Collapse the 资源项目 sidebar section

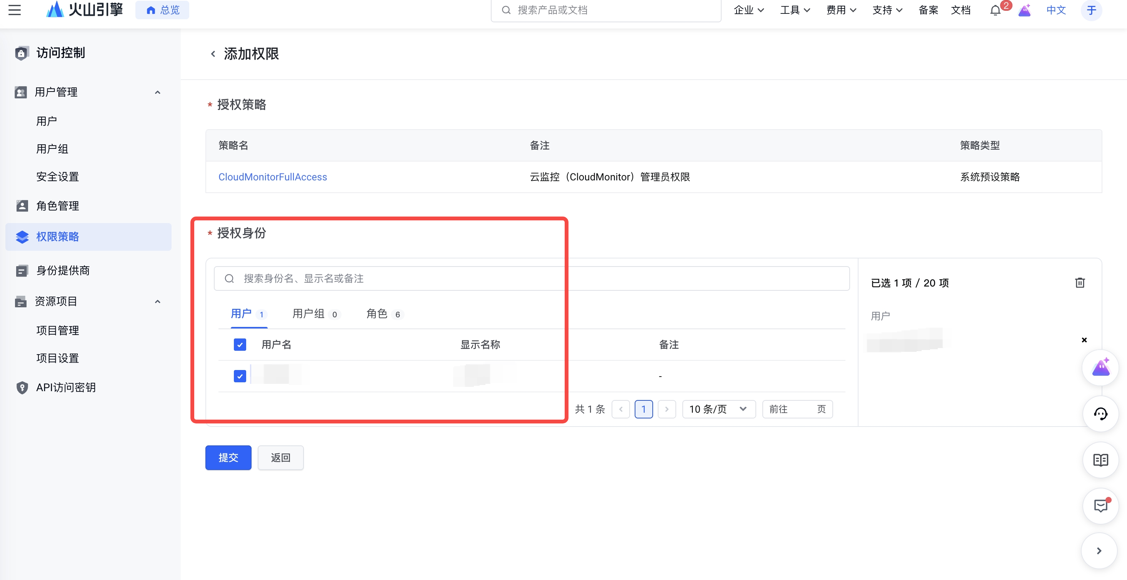click(x=157, y=302)
